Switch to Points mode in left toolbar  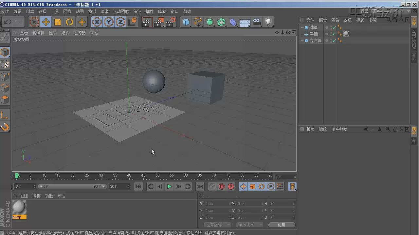coord(5,76)
